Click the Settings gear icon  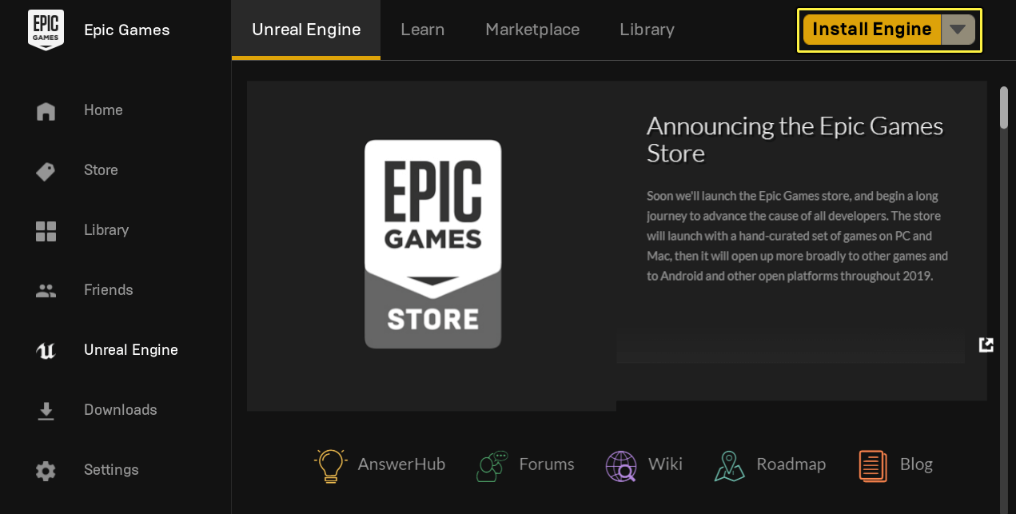tap(46, 471)
